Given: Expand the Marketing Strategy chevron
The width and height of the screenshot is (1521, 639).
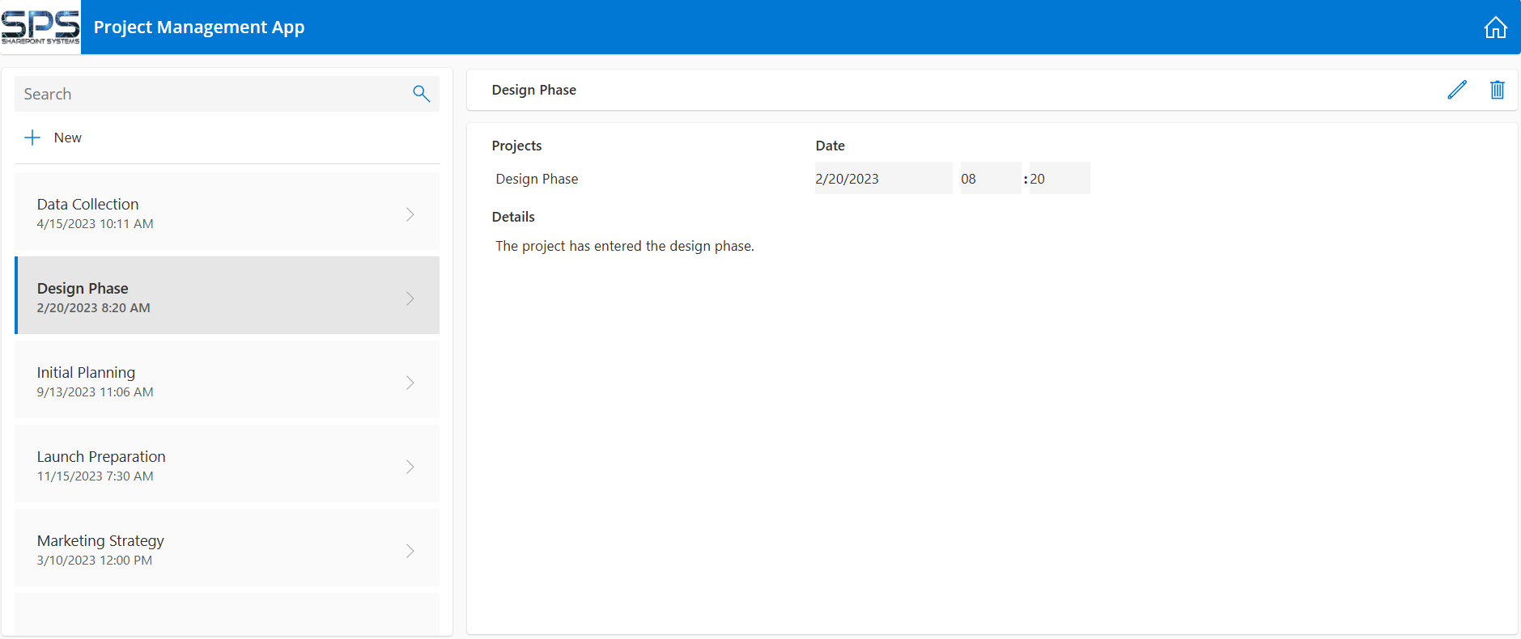Looking at the screenshot, I should 410,551.
